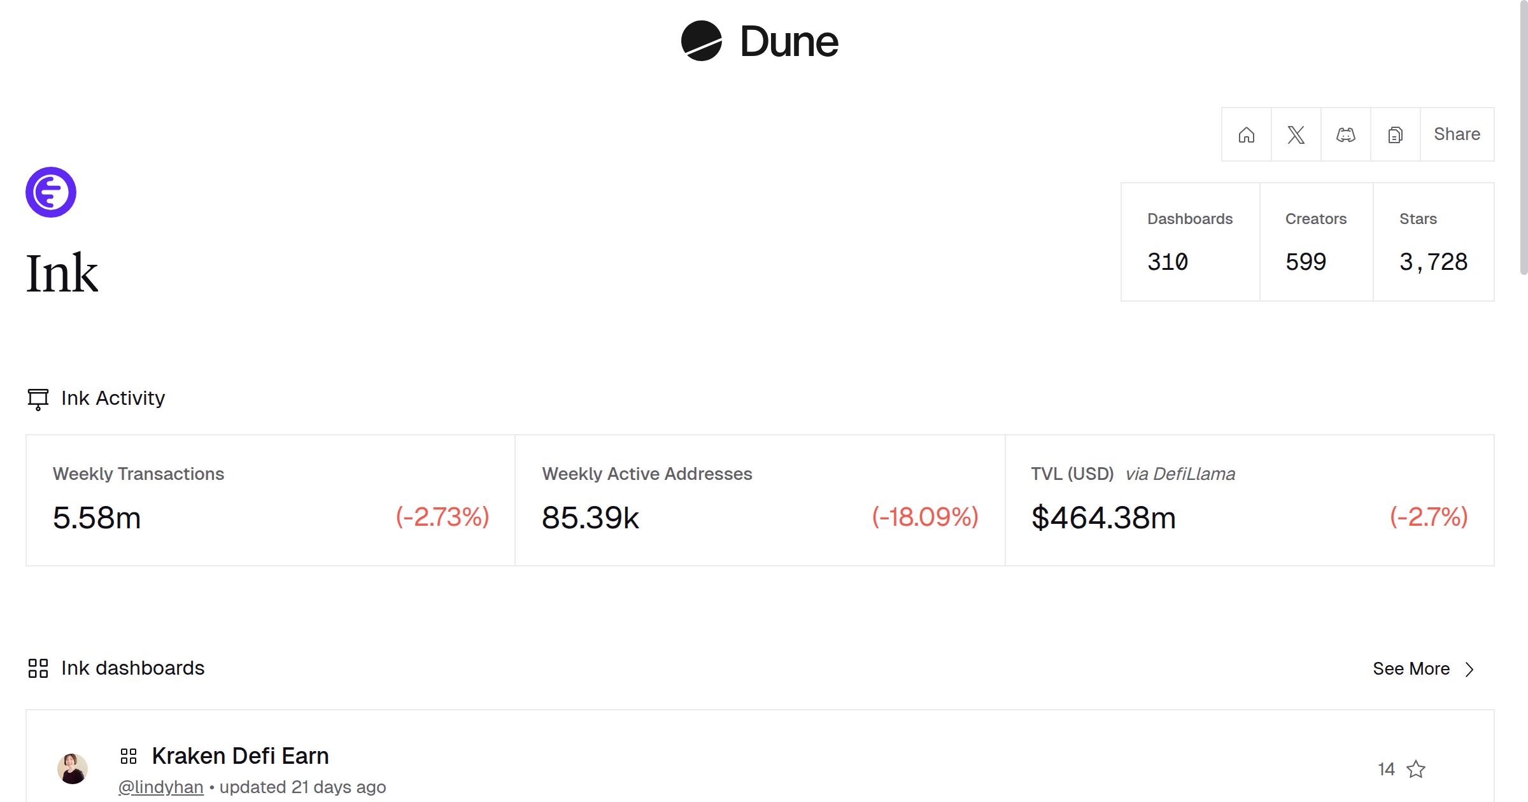Click the Stars count stat tile
Viewport: 1528px width, 802px height.
point(1433,242)
